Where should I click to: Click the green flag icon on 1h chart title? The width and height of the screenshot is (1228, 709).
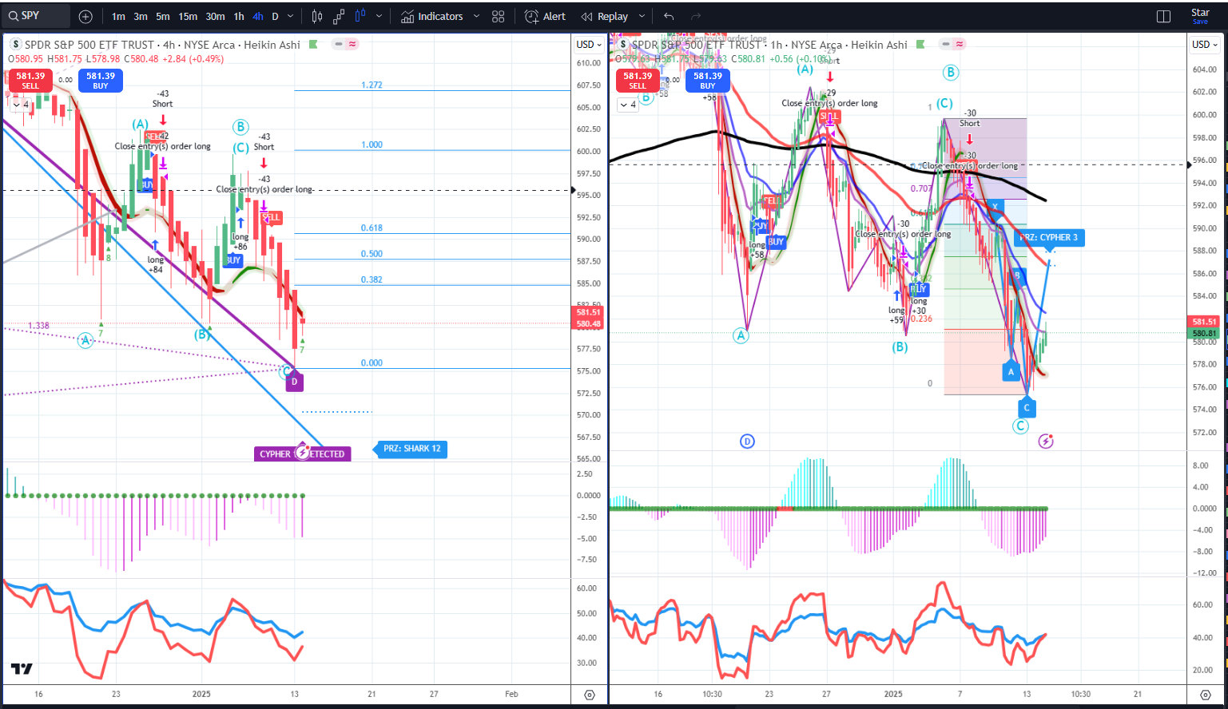pyautogui.click(x=920, y=45)
